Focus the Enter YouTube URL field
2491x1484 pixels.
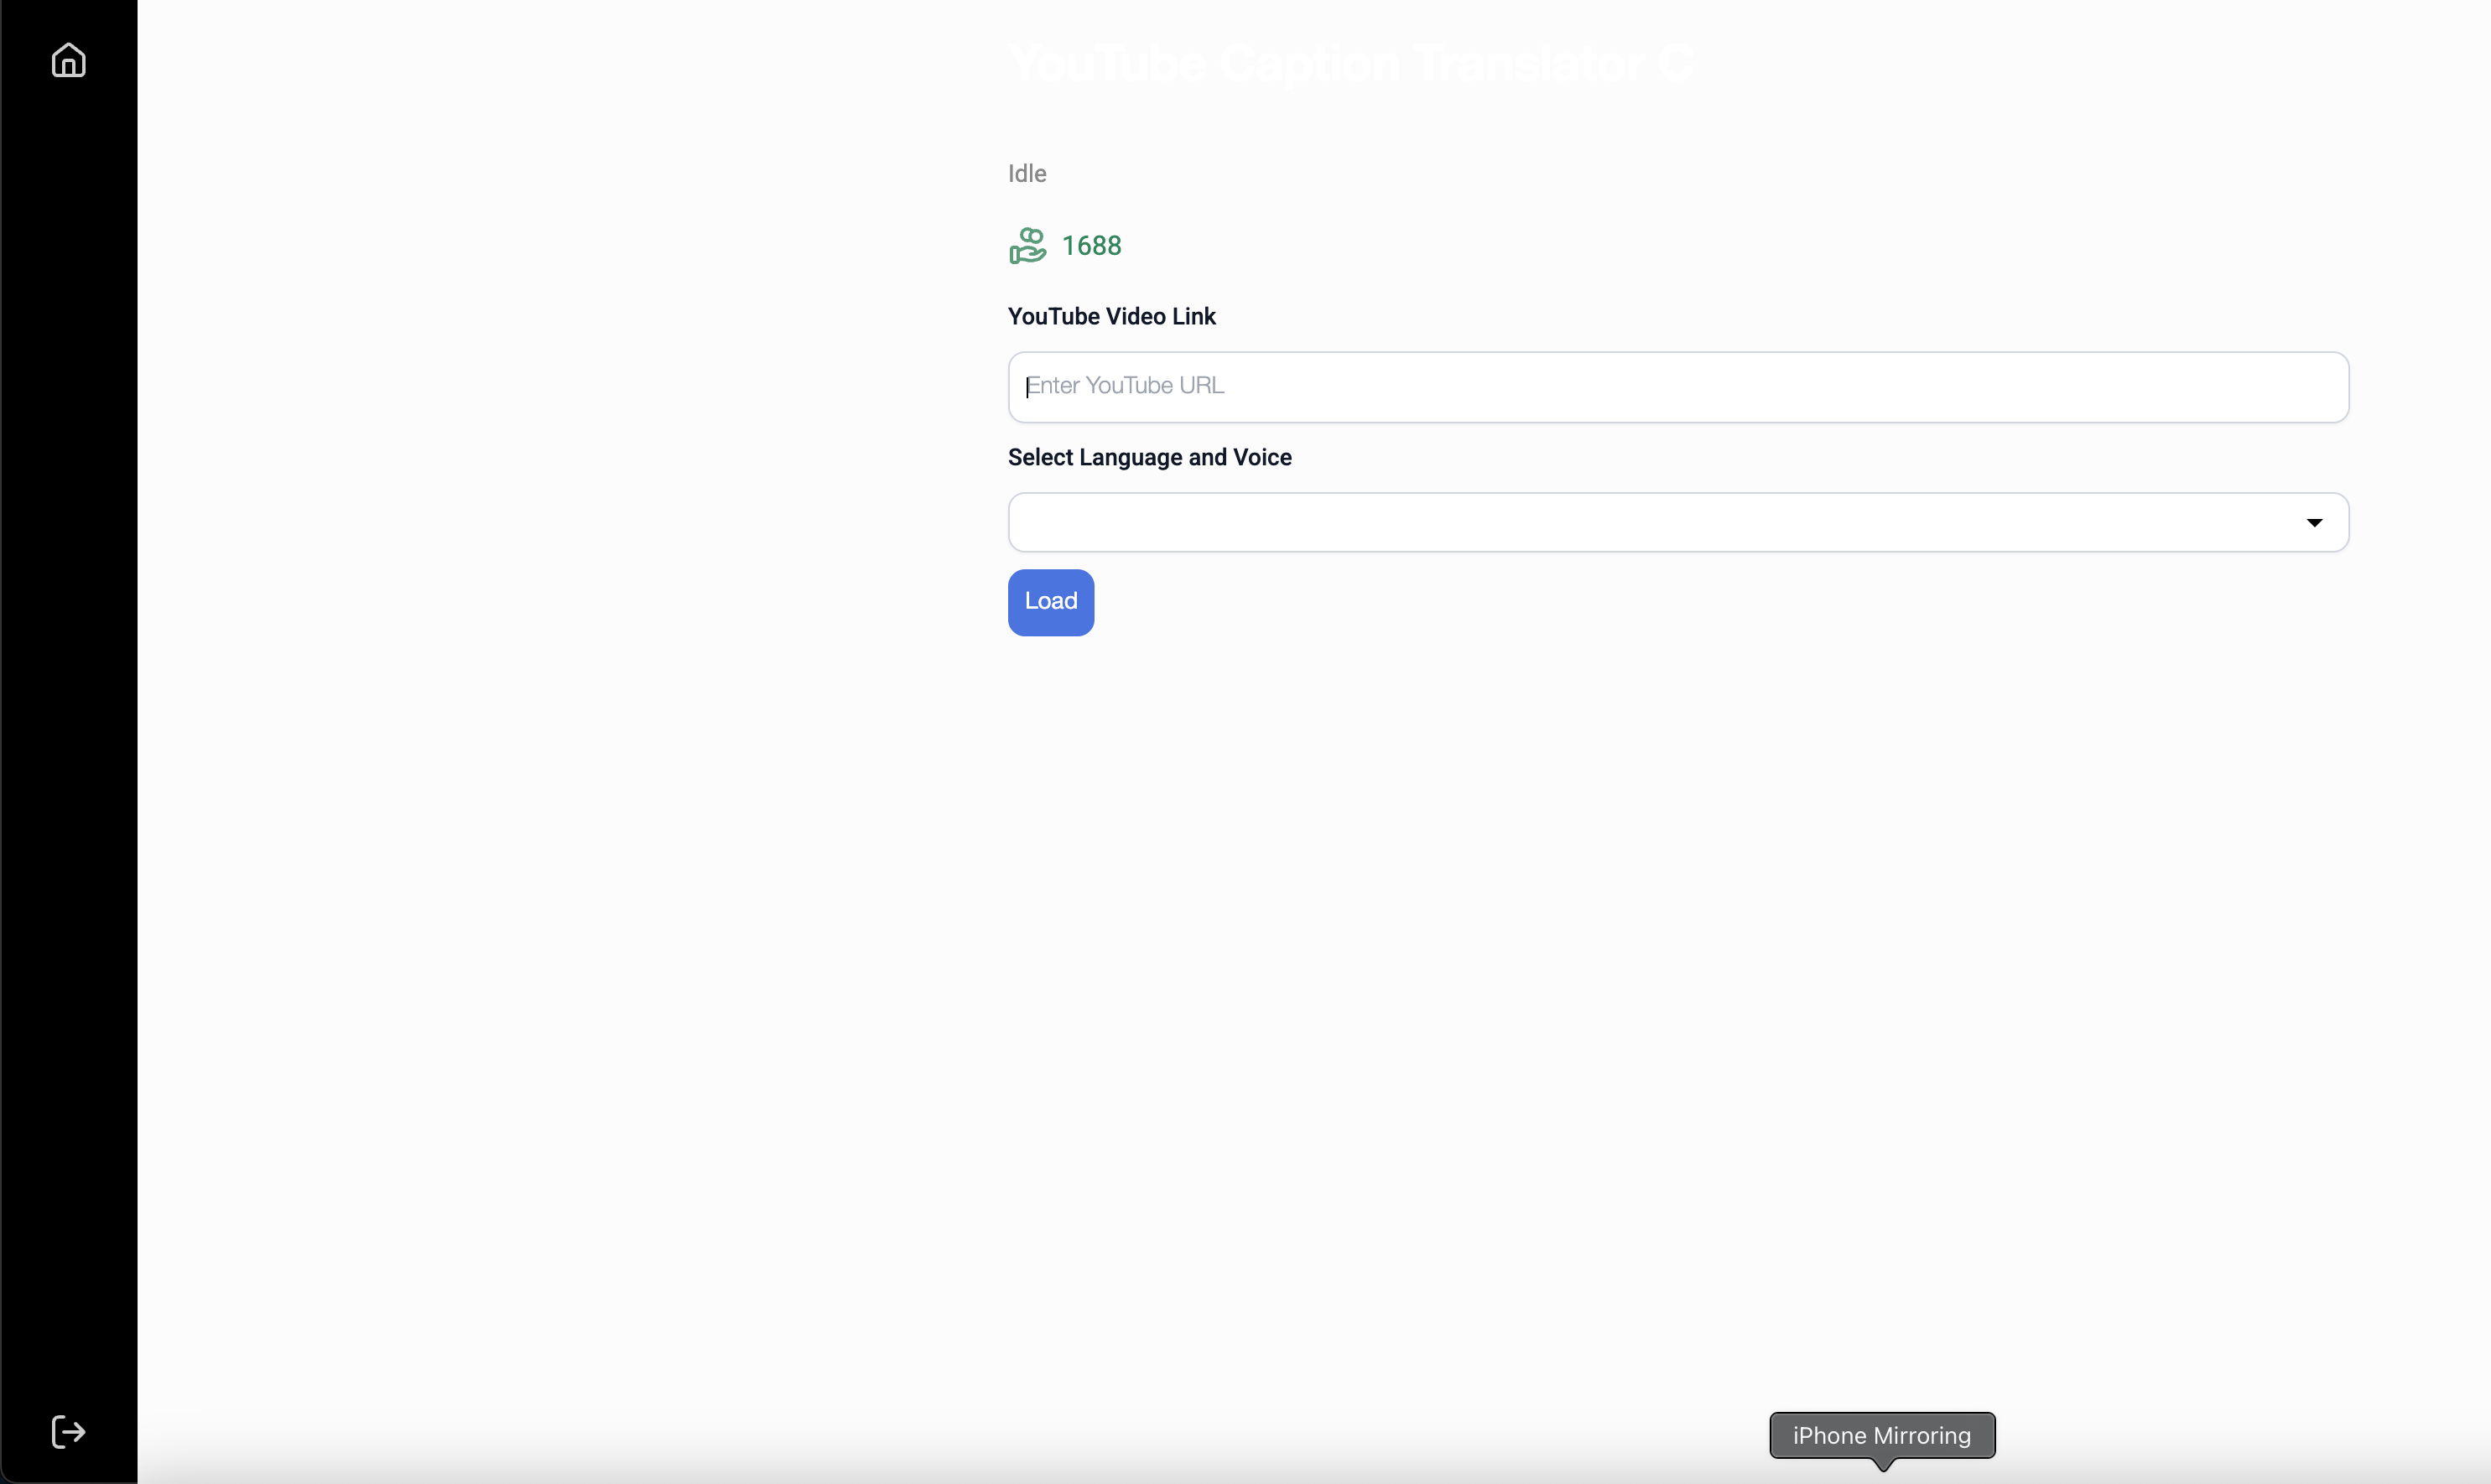[1677, 387]
